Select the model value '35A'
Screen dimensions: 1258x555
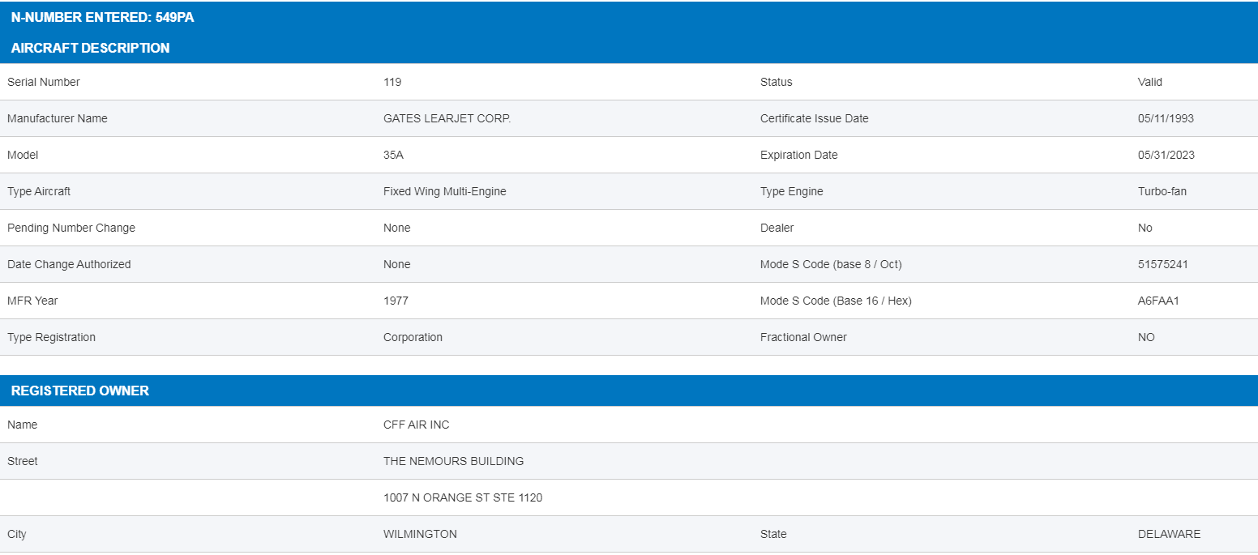393,155
